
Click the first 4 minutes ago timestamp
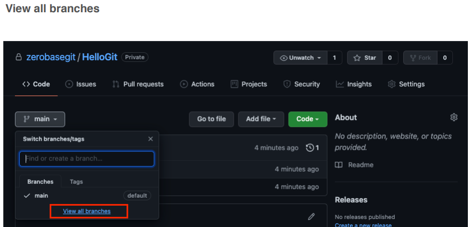point(276,148)
